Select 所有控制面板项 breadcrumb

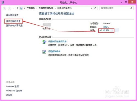point(46,8)
